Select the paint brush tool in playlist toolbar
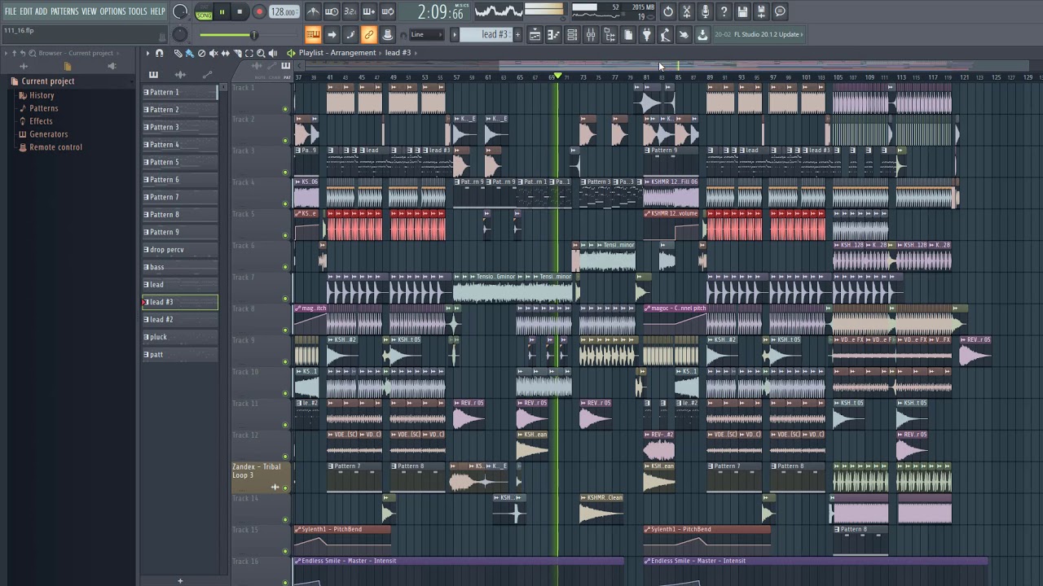The height and width of the screenshot is (586, 1043). coord(189,53)
